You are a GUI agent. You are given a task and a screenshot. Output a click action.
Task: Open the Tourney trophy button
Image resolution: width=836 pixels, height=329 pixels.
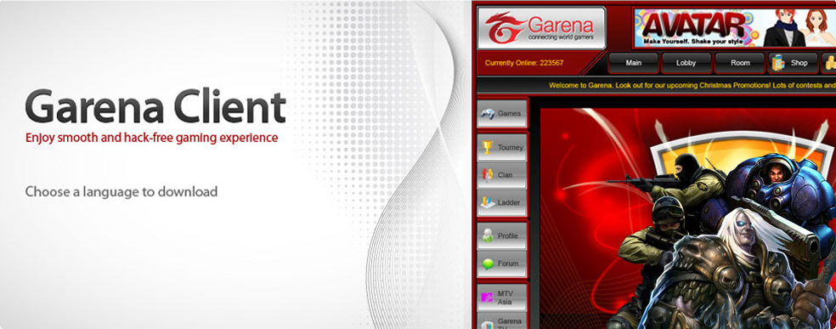[x=502, y=147]
